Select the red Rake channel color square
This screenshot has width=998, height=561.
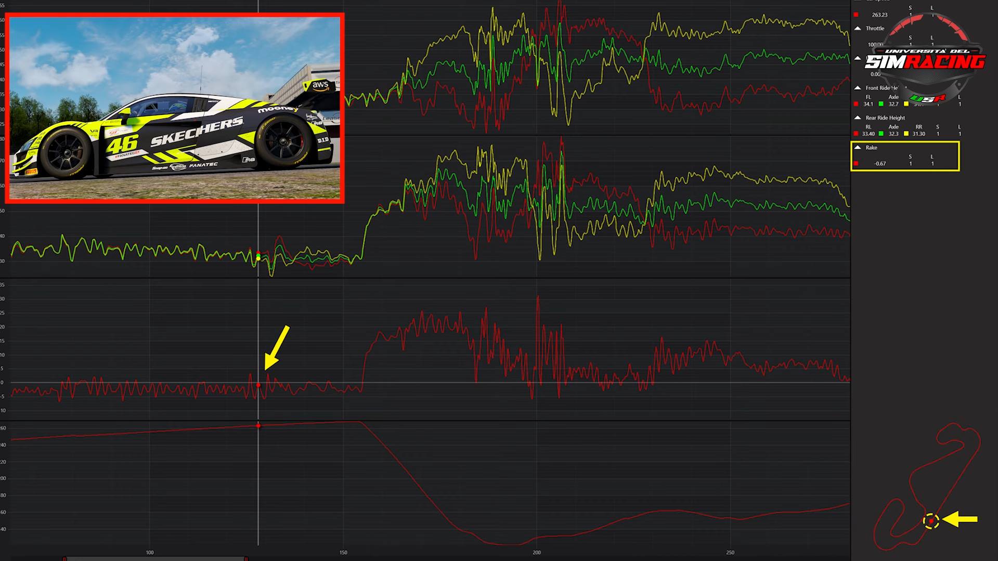tap(856, 163)
